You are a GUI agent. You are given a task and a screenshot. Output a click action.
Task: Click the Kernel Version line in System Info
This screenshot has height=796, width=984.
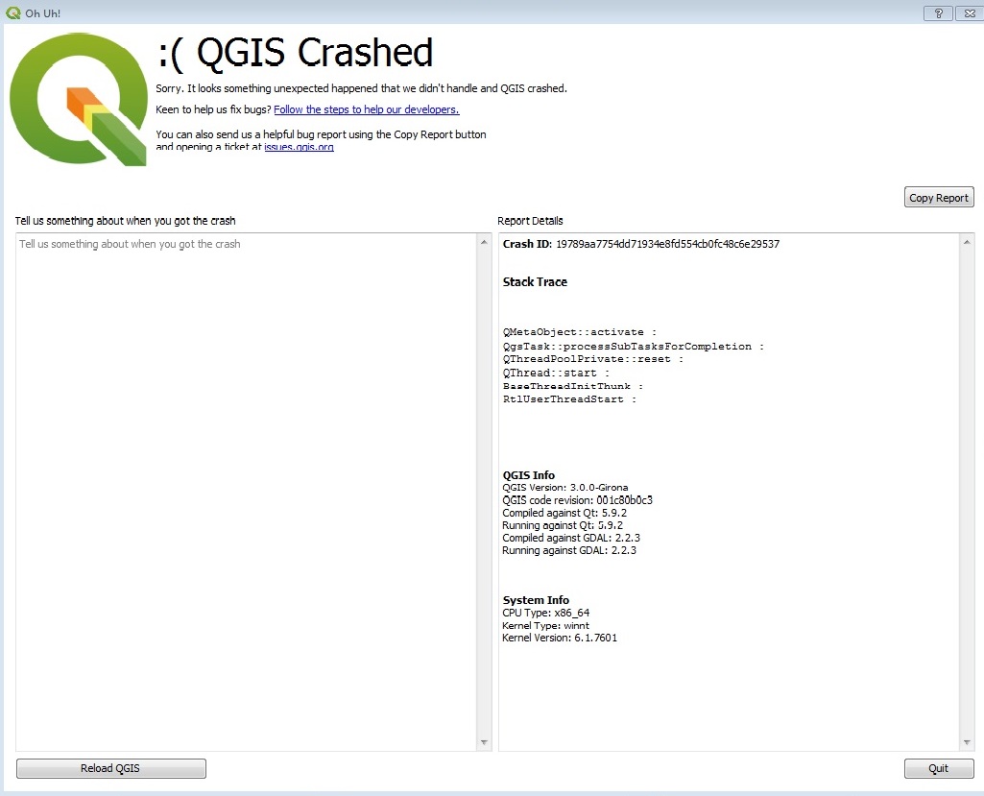point(559,638)
